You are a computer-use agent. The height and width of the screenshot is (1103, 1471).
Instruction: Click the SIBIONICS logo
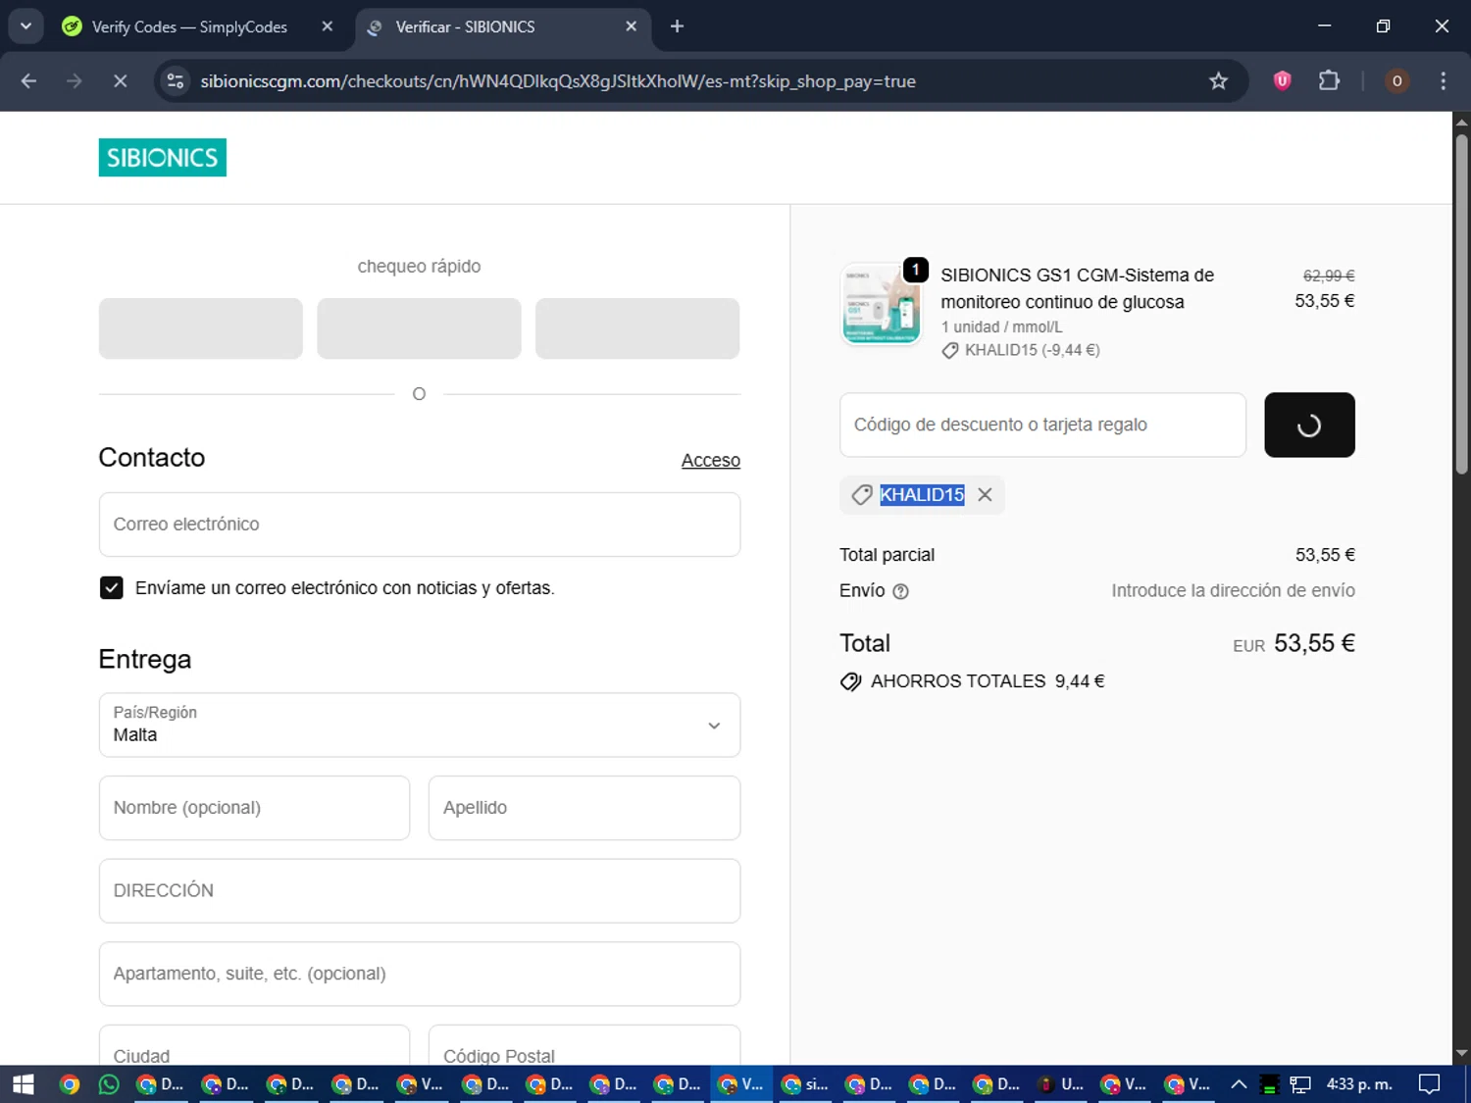coord(162,158)
